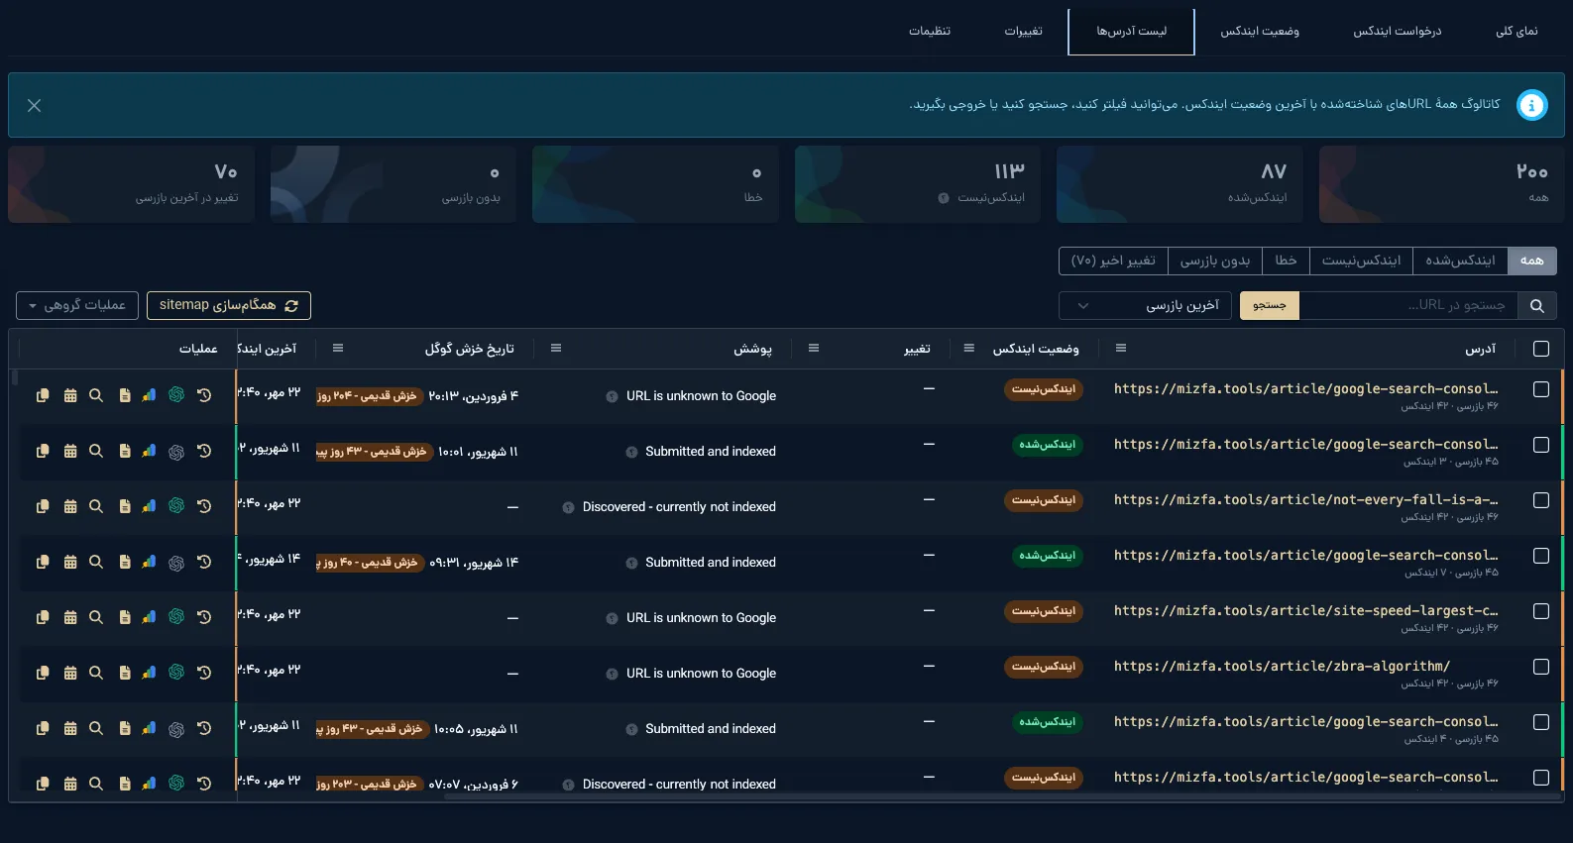Click analytics bar-chart icon in not-every-fall-is-a row
The width and height of the screenshot is (1573, 843).
149,506
